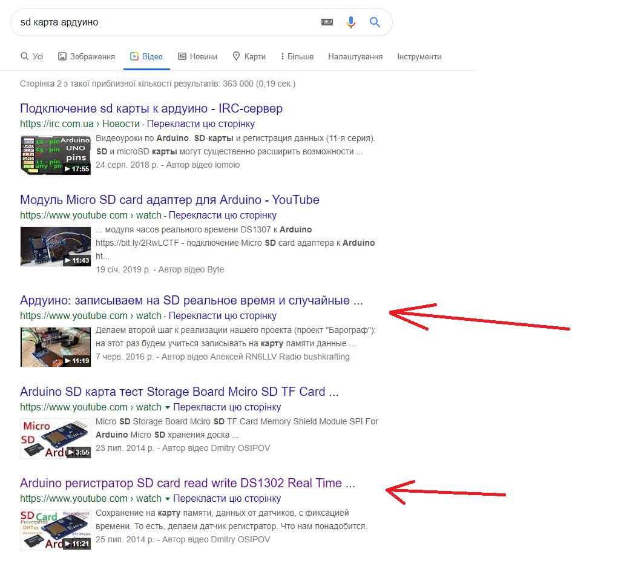
Task: Open result 'Подключение sd карты к ардуино - IRC-сервер'
Action: (x=151, y=108)
